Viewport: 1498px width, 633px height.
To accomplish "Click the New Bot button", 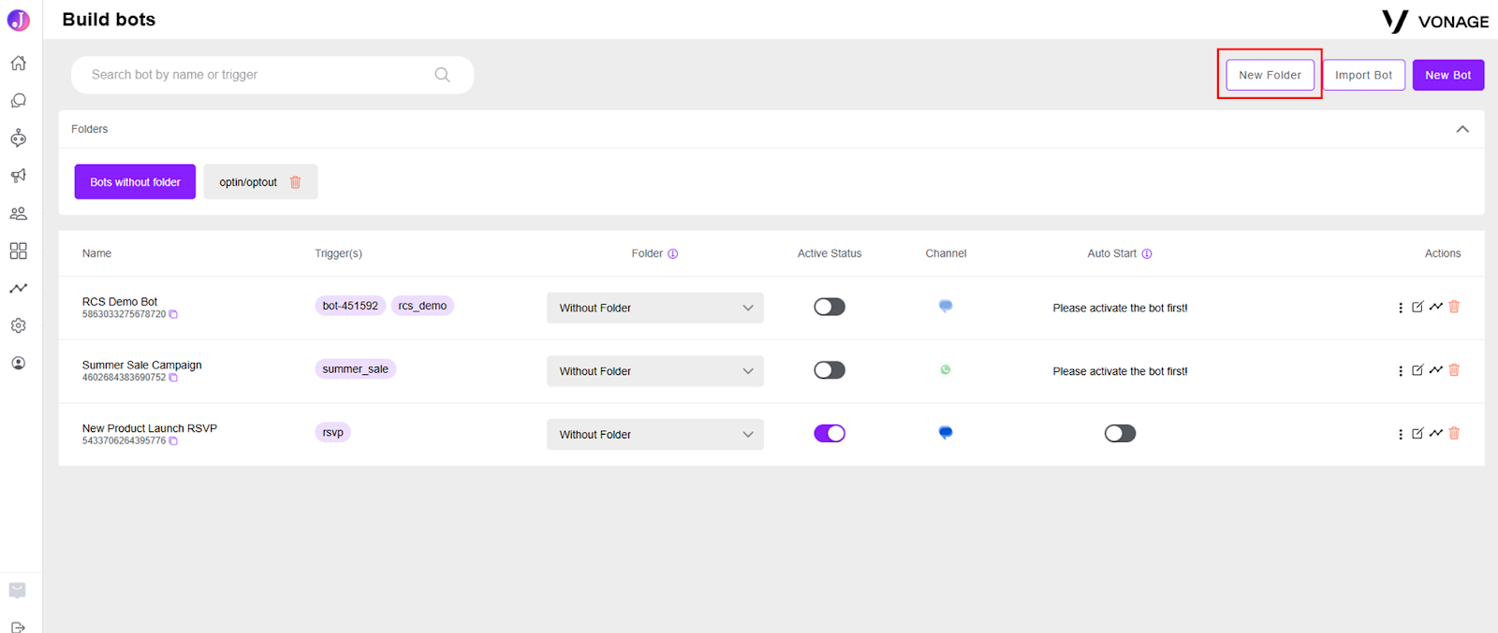I will 1448,75.
